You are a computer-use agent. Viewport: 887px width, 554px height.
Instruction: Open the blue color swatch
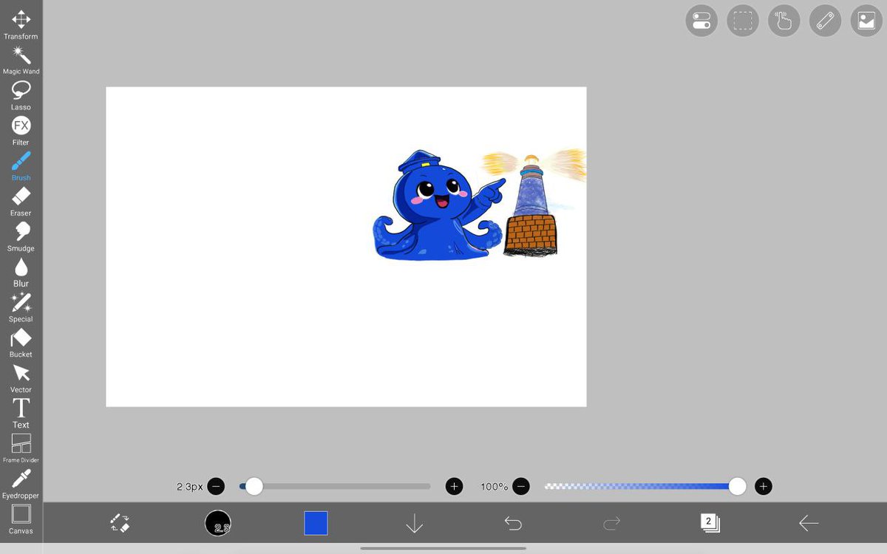pyautogui.click(x=316, y=523)
